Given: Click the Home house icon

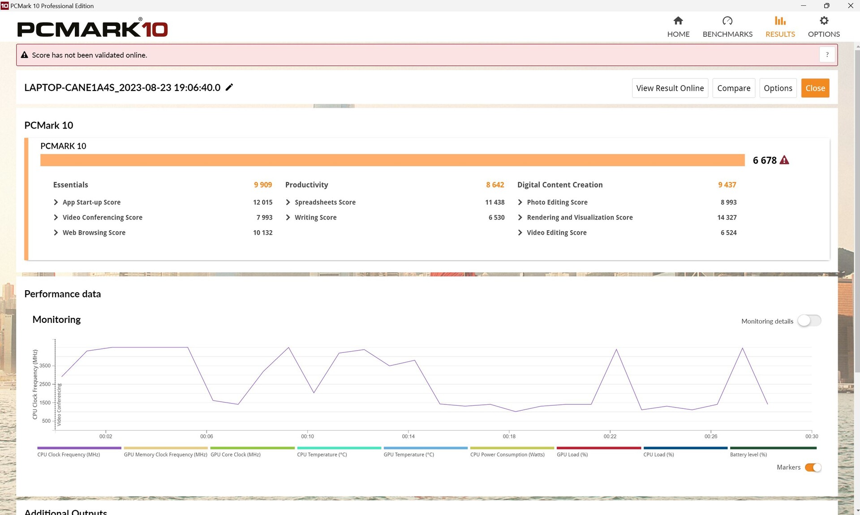Looking at the screenshot, I should [678, 21].
